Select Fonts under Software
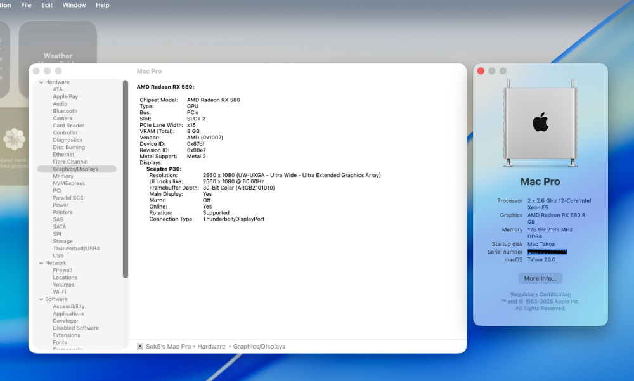Image resolution: width=634 pixels, height=381 pixels. [60, 342]
